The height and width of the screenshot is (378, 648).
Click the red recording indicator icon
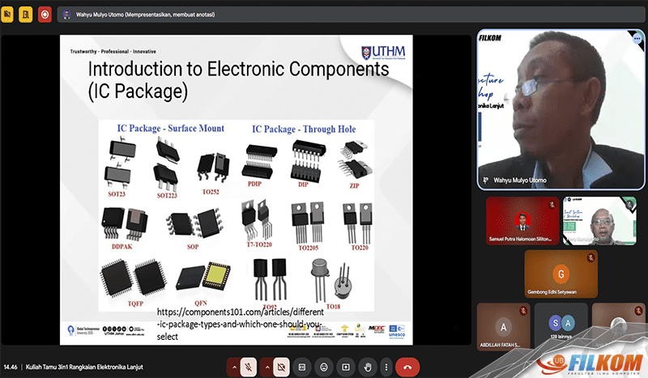point(45,14)
